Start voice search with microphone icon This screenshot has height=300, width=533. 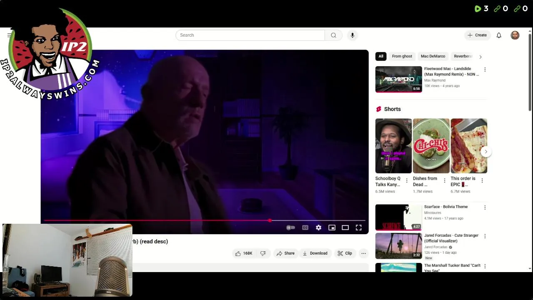(x=352, y=35)
